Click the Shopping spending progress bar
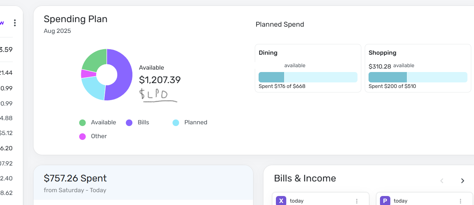 (x=418, y=77)
